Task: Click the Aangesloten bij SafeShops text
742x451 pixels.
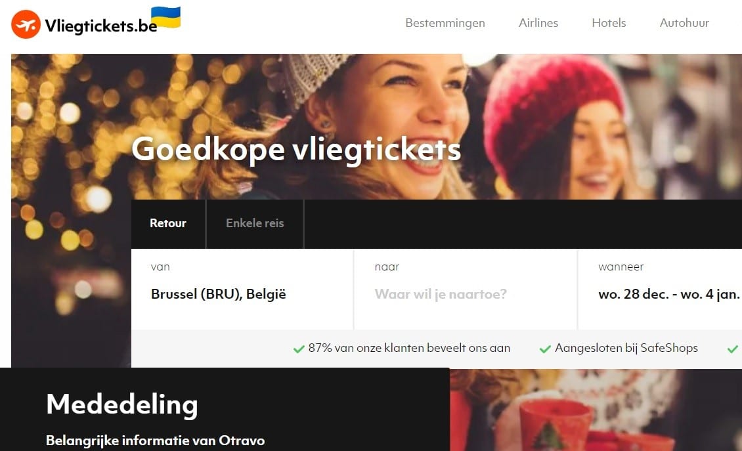Action: (x=626, y=348)
